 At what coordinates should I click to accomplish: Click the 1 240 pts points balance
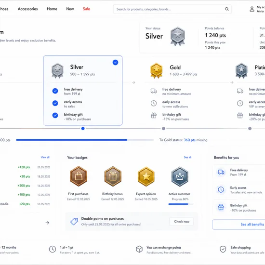215,35
